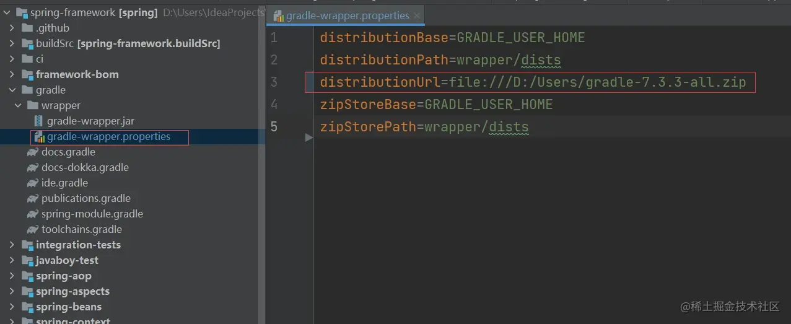This screenshot has width=791, height=324.
Task: Click the wrapper folder icon
Action: tap(33, 105)
